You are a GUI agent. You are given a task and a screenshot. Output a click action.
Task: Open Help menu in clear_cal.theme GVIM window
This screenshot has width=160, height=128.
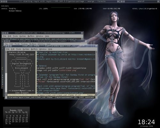pyautogui.click(x=50, y=49)
